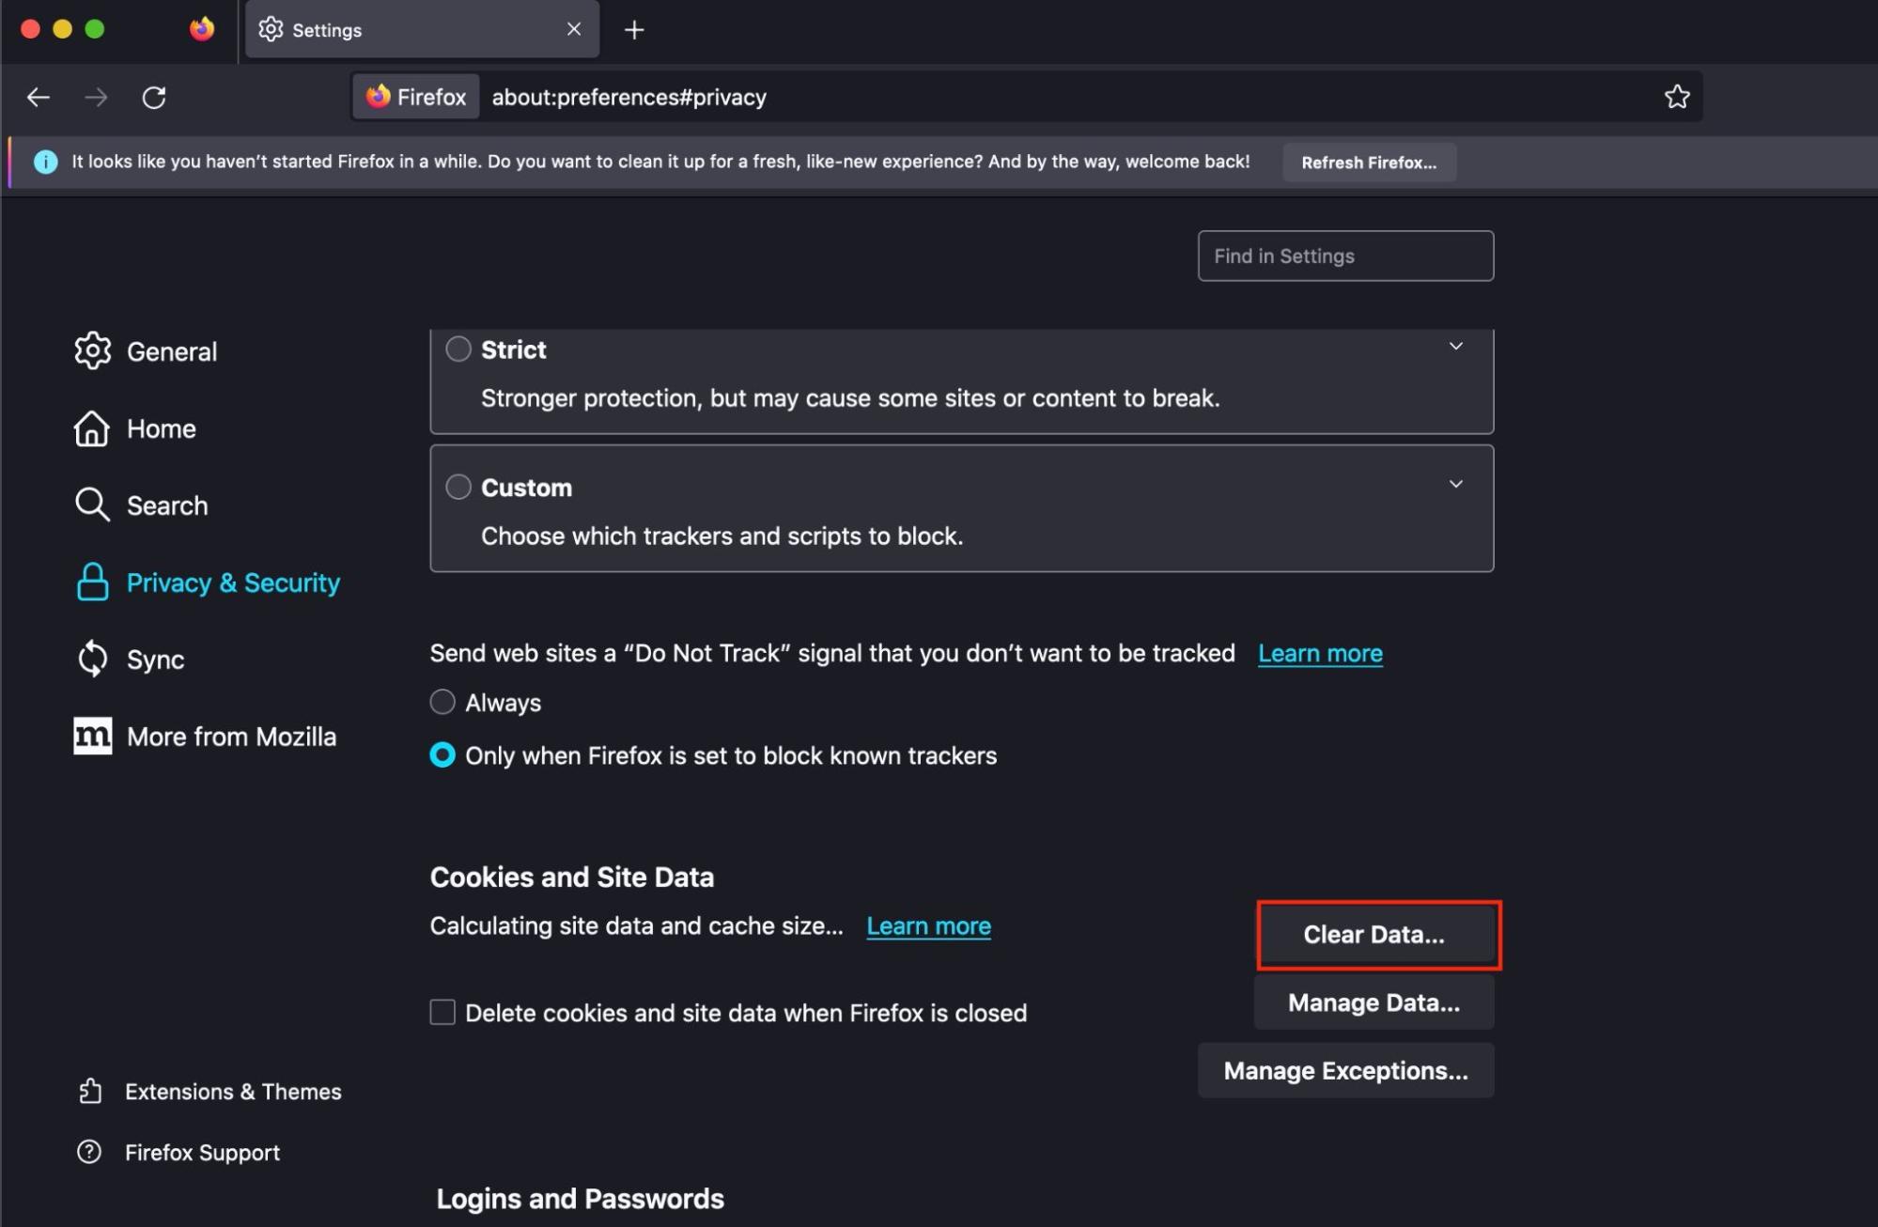Click the Firefox Support question mark icon
Image resolution: width=1878 pixels, height=1227 pixels.
(89, 1152)
